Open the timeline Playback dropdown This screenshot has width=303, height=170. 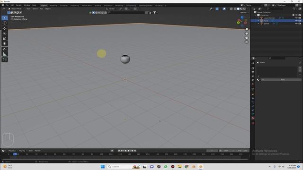[13, 151]
